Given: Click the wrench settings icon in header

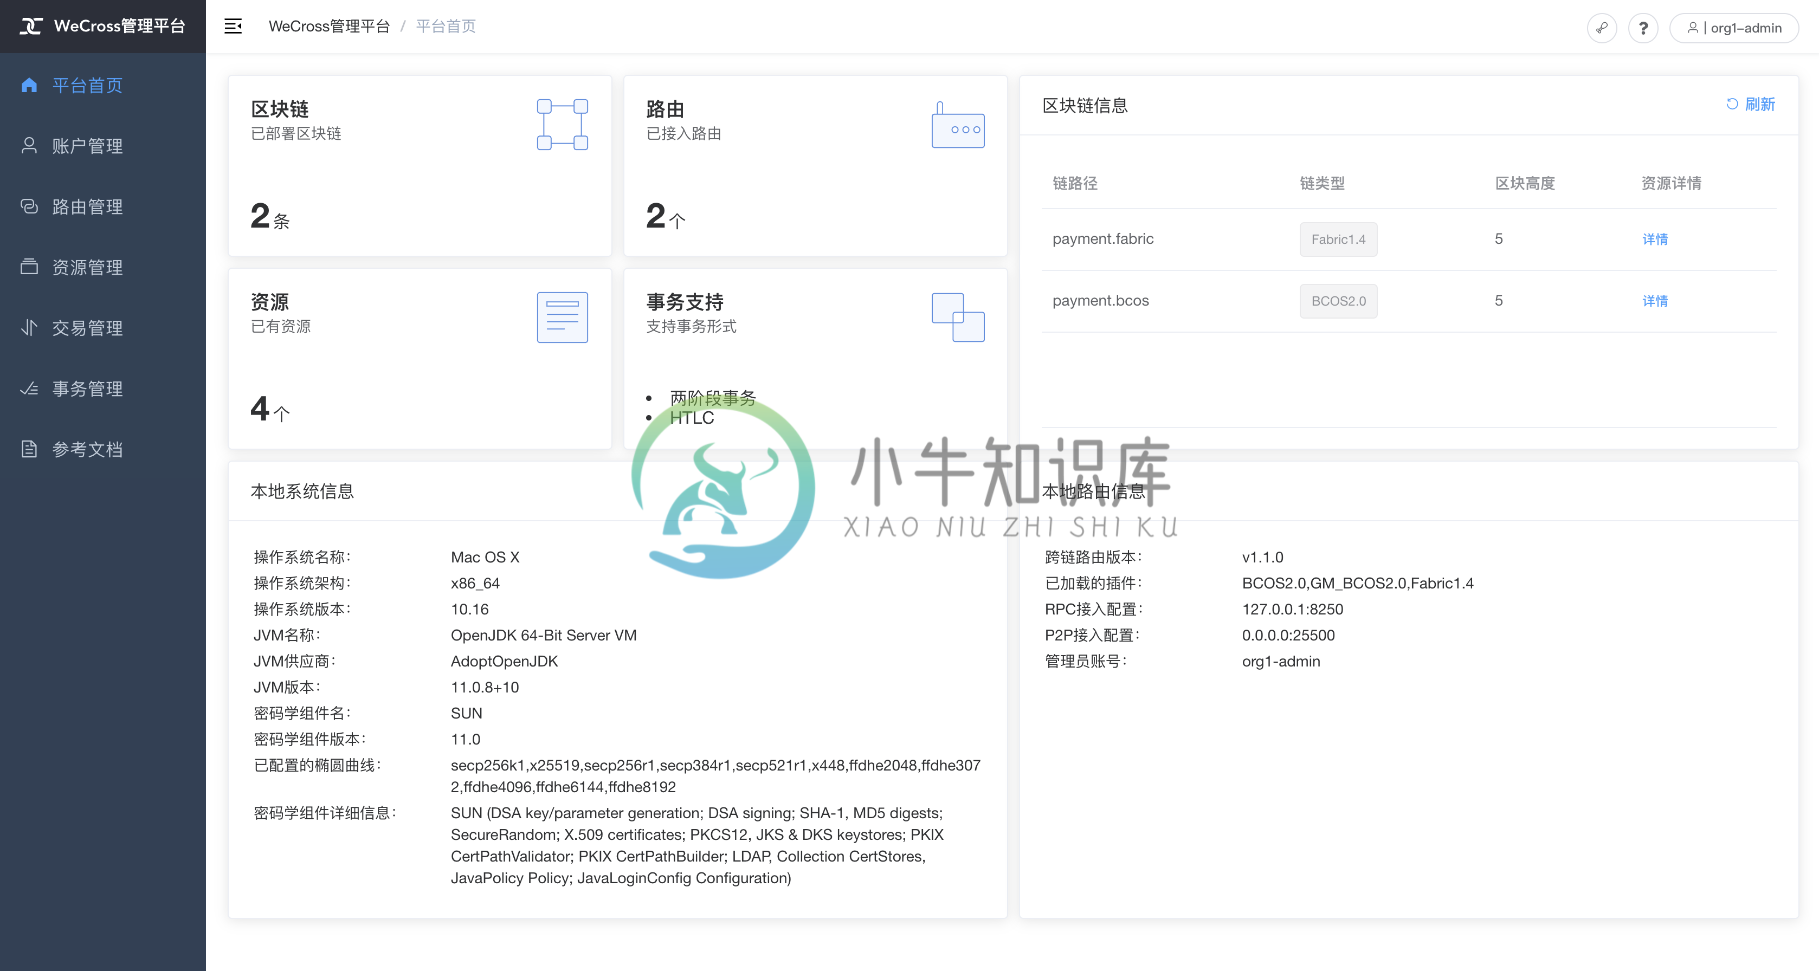Looking at the screenshot, I should pos(1602,28).
